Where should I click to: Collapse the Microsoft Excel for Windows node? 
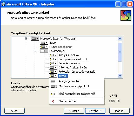[x=26, y=38]
